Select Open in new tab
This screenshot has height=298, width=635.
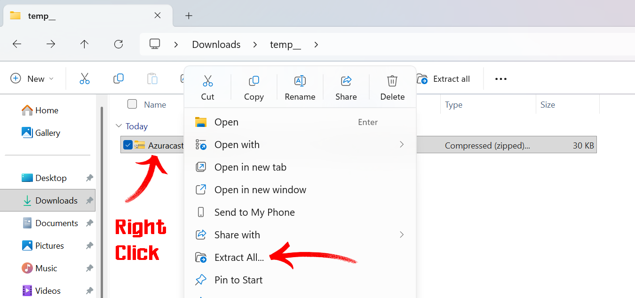pos(250,167)
